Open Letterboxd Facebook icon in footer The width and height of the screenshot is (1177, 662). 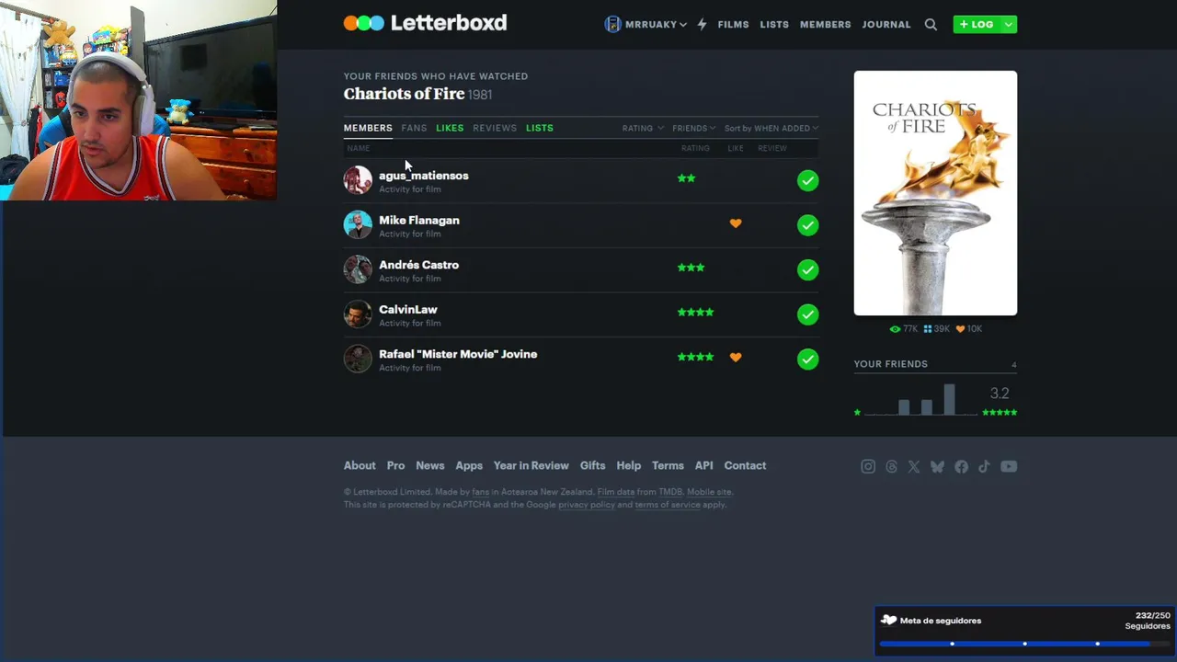[961, 466]
